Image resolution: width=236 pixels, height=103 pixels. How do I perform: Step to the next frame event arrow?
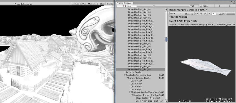(x=230, y=6)
